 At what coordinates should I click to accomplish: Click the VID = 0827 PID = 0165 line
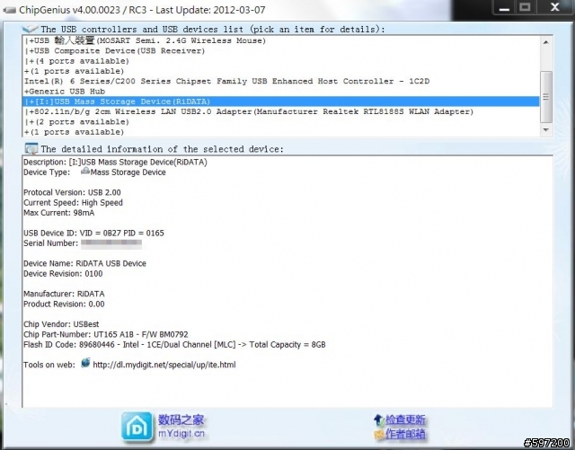[x=93, y=233]
